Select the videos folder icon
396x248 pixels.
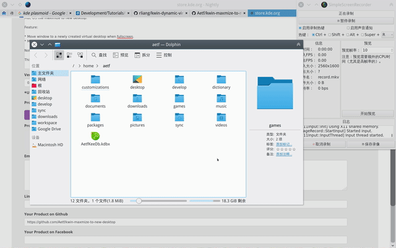(x=221, y=117)
